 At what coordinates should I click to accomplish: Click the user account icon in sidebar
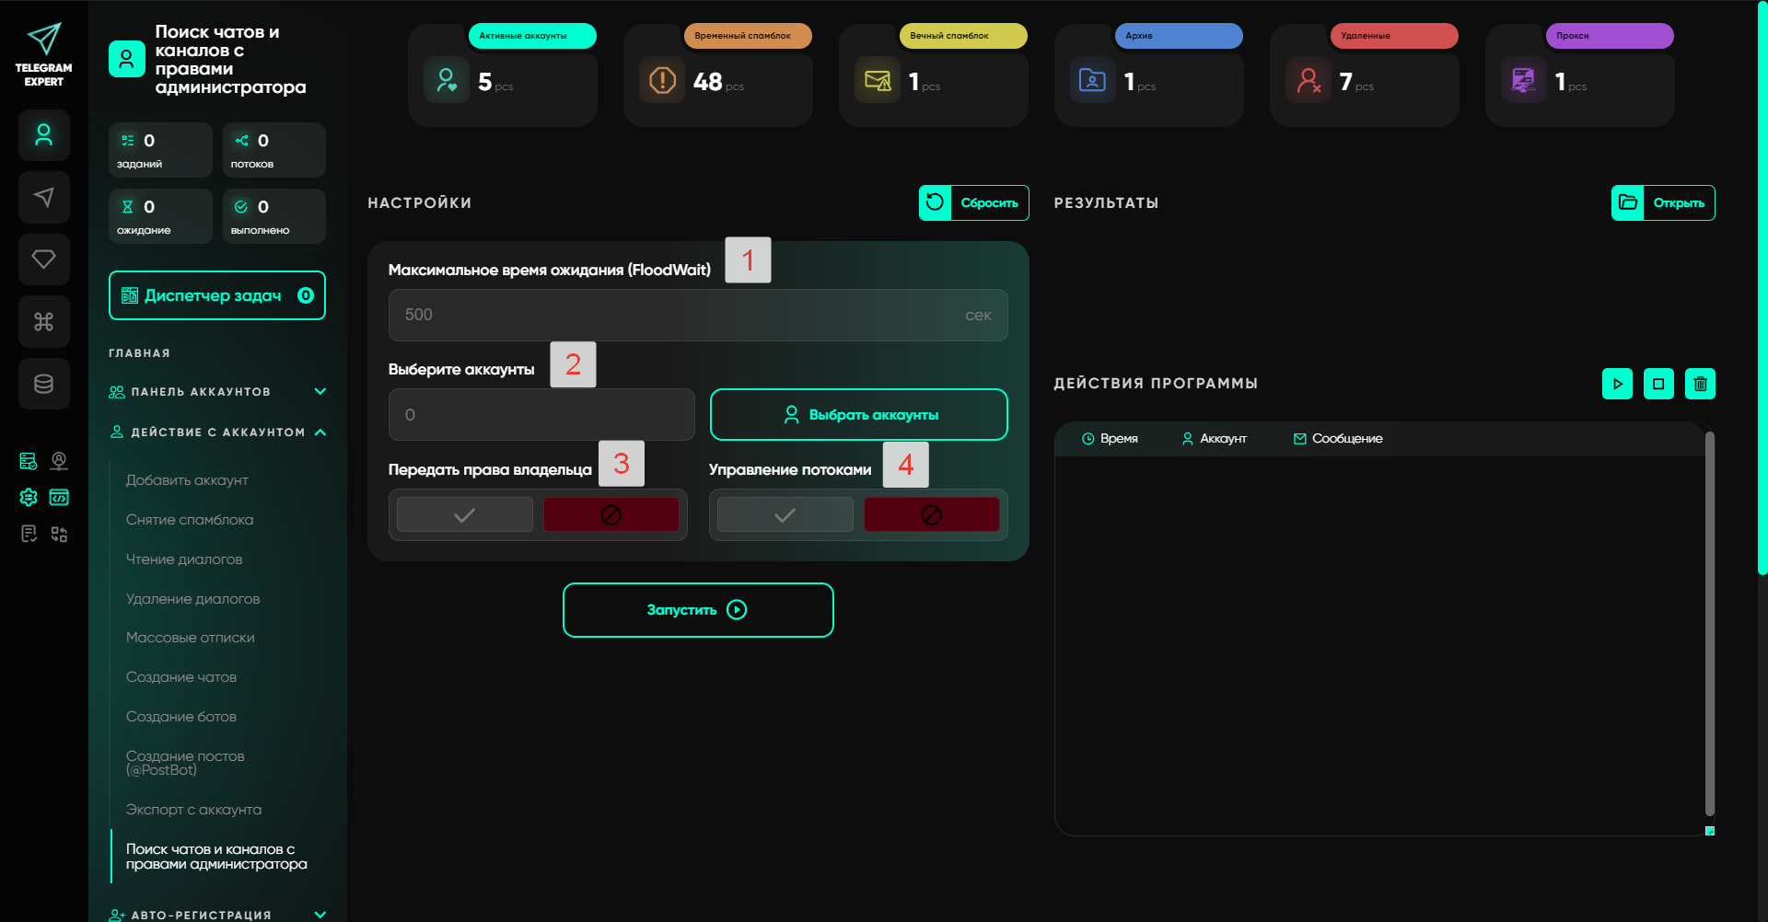pyautogui.click(x=43, y=136)
